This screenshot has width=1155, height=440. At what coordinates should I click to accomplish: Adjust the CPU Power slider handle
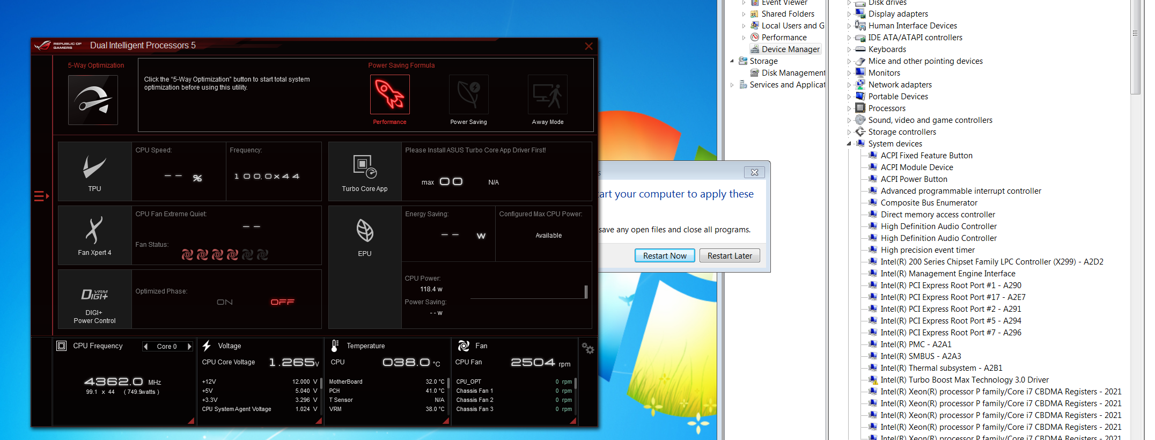point(586,291)
